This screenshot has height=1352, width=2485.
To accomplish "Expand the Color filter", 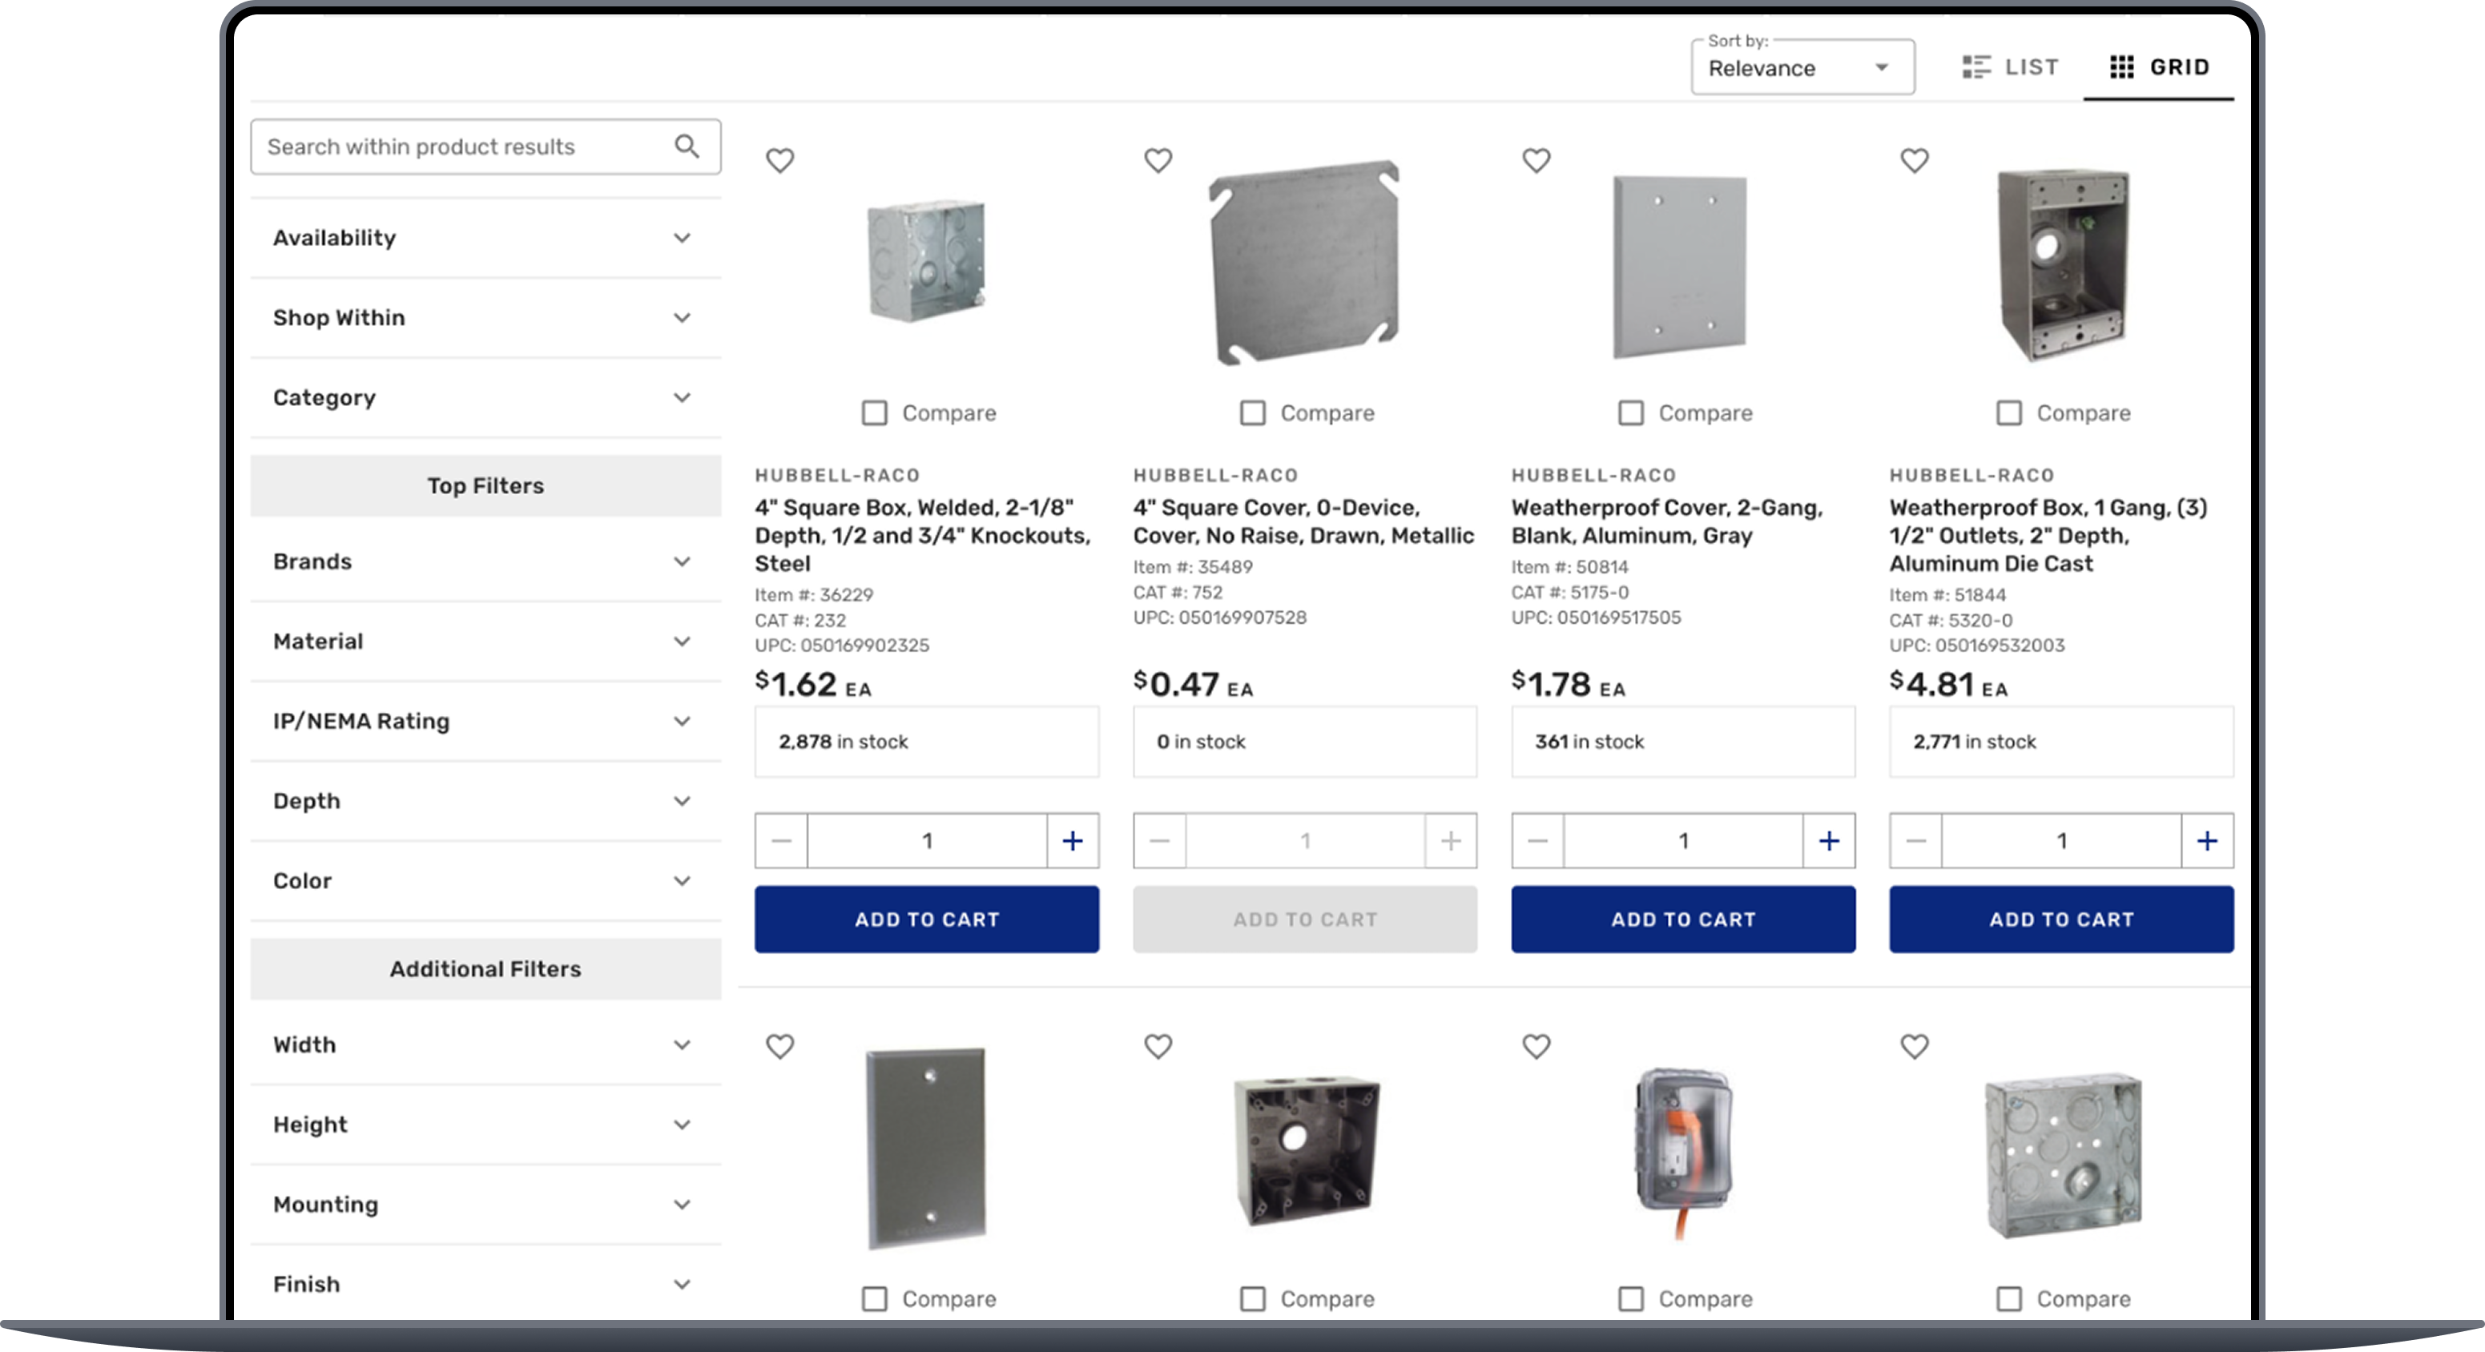I will coord(485,881).
